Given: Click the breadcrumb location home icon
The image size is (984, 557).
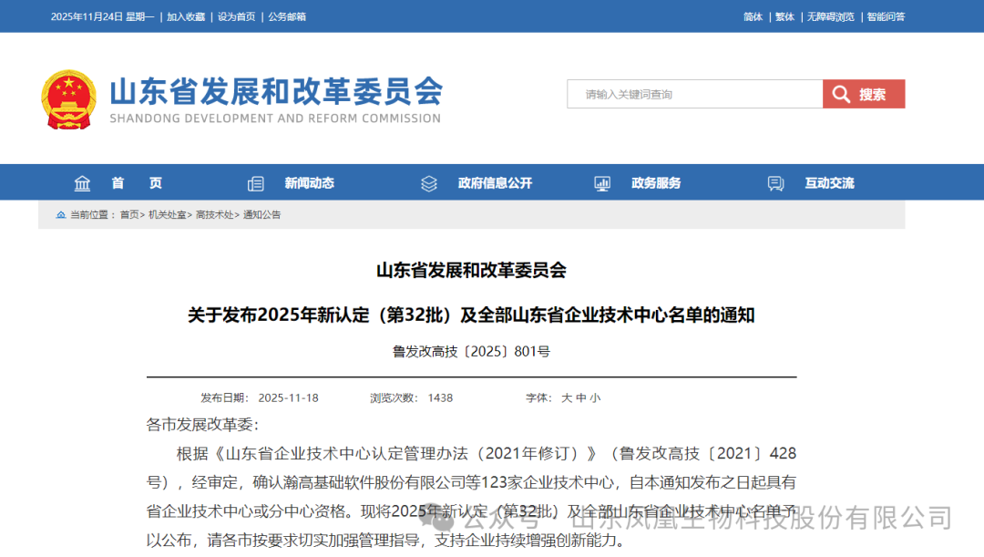Looking at the screenshot, I should pyautogui.click(x=61, y=215).
